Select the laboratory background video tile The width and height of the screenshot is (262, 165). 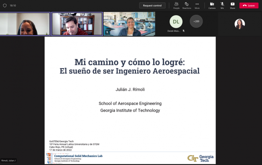pyautogui.click(x=129, y=24)
